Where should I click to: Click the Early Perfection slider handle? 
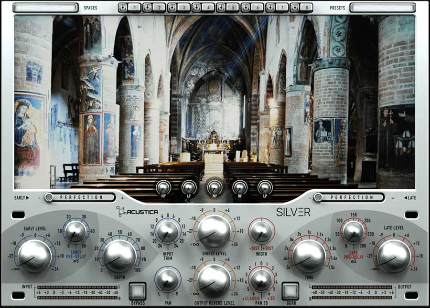pos(49,197)
